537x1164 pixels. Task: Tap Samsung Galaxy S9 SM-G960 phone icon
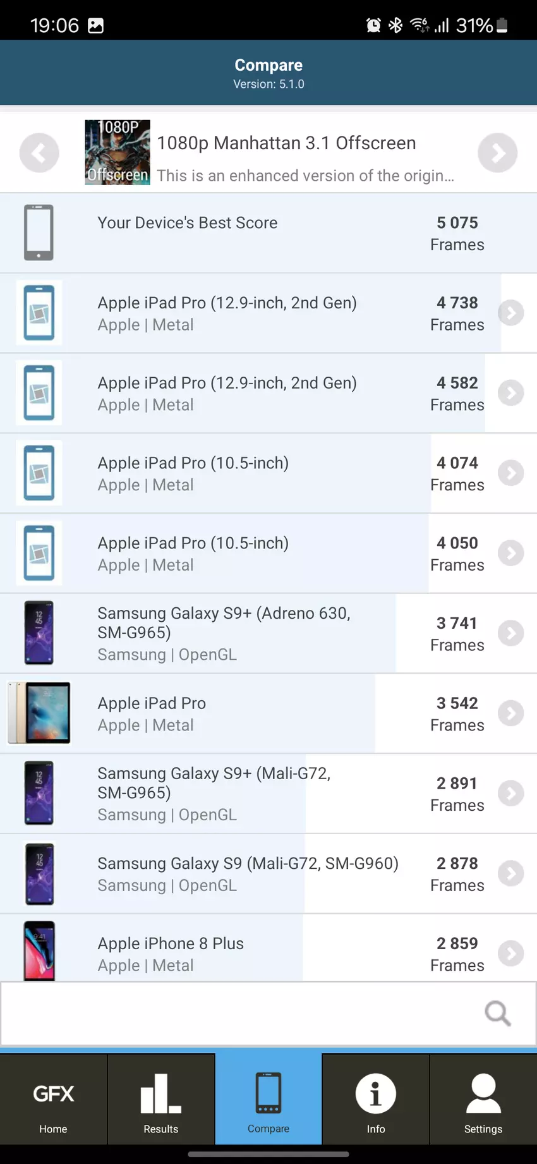pyautogui.click(x=39, y=873)
